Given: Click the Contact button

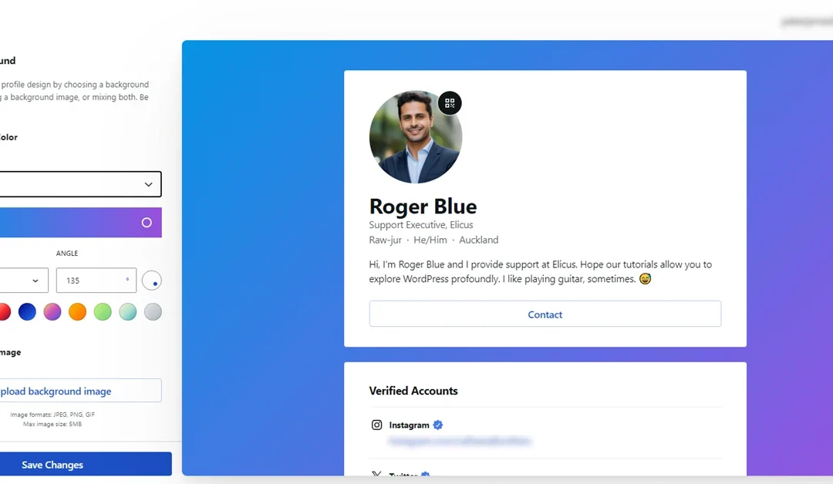Looking at the screenshot, I should pos(545,314).
